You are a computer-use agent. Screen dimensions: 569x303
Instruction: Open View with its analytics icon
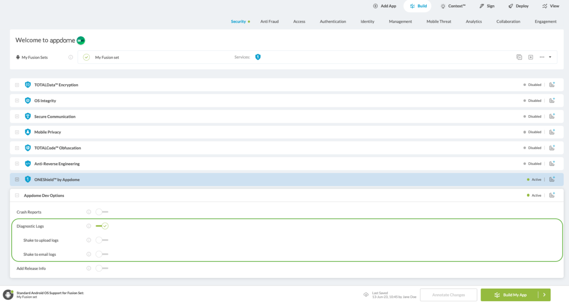coord(544,6)
